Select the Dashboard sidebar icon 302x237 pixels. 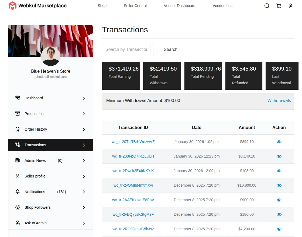18,98
